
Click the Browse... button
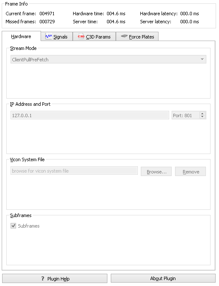point(156,171)
